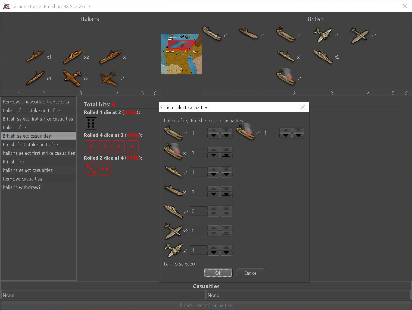Viewport: 412px width, 310px height.
Task: Click the Left to select:0 text
Action: coord(179,264)
